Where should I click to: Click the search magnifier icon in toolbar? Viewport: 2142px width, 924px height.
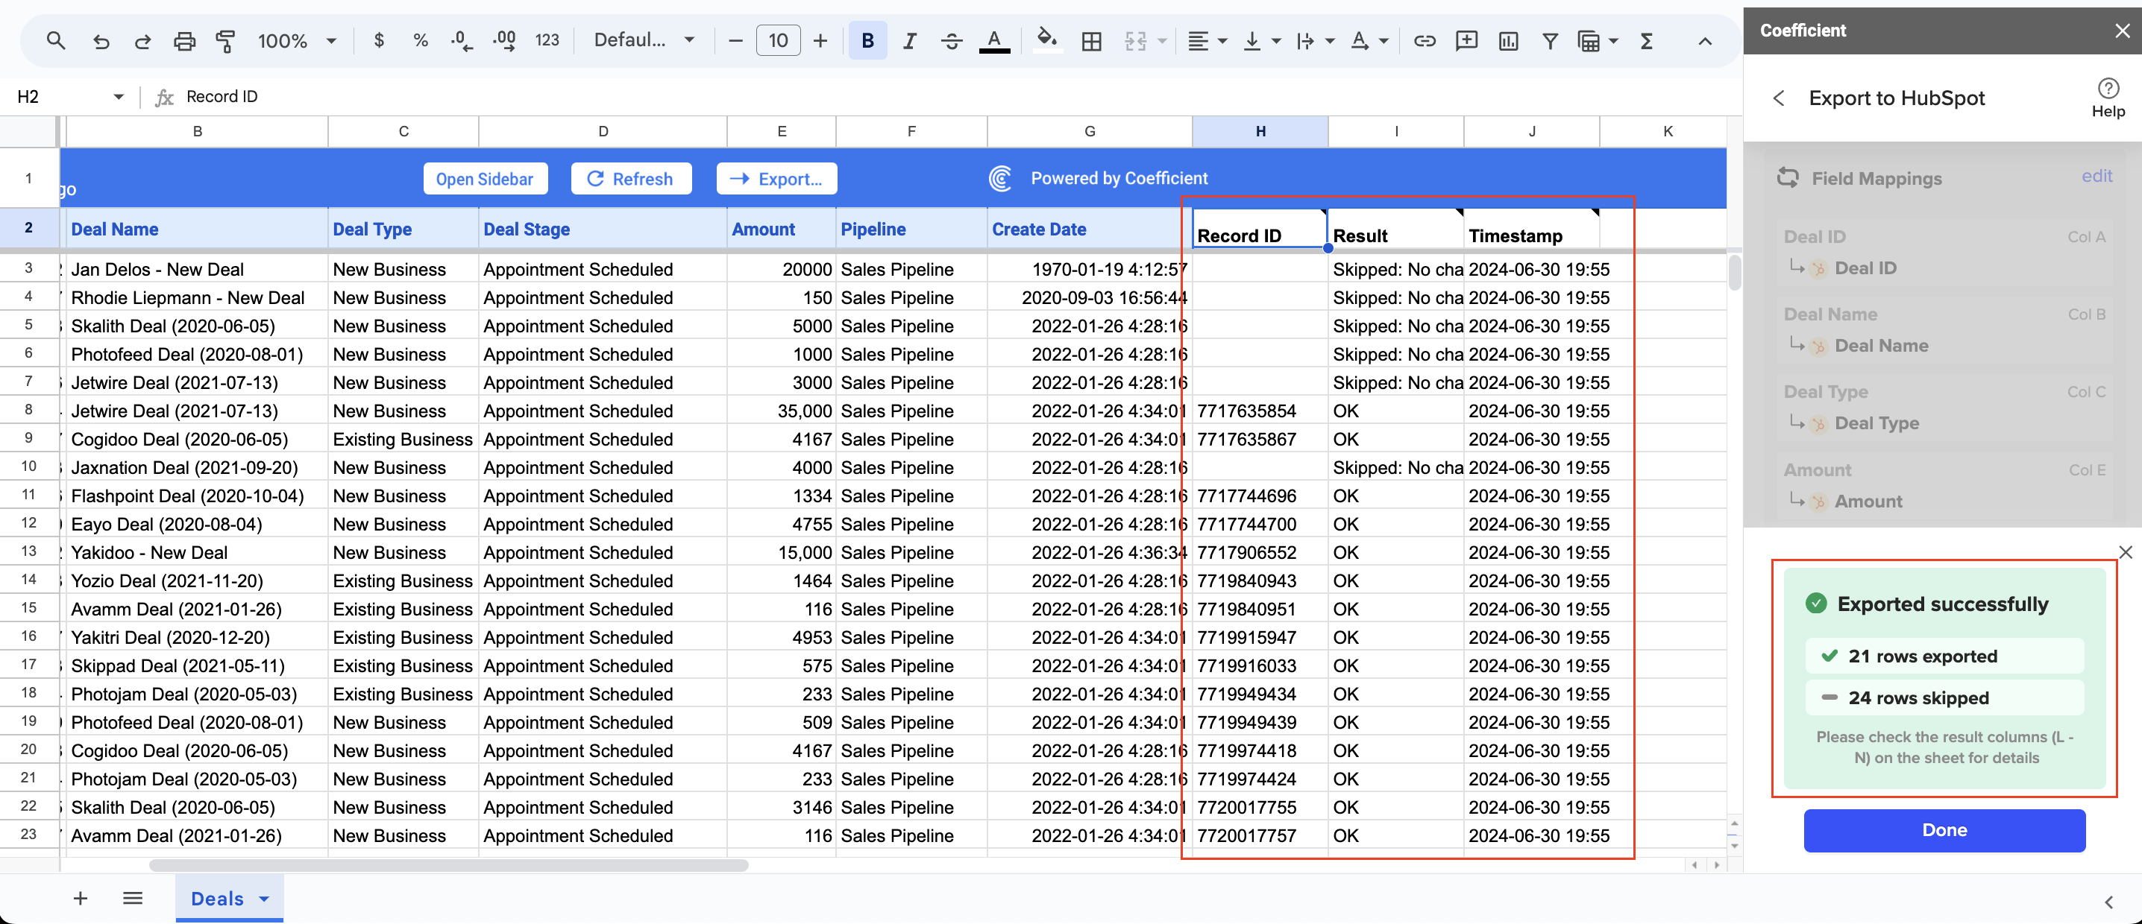(56, 40)
